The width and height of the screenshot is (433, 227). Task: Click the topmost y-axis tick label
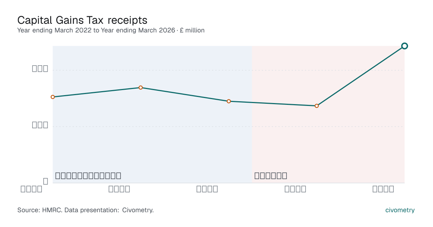[40, 68]
